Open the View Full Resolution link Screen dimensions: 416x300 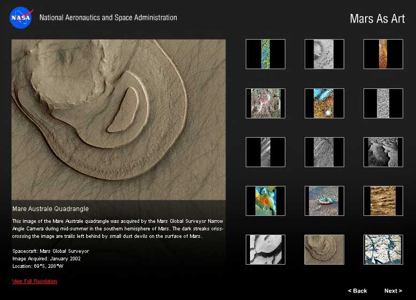click(x=35, y=281)
